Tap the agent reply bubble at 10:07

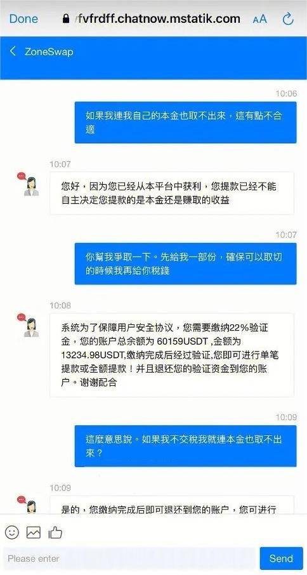(172, 194)
